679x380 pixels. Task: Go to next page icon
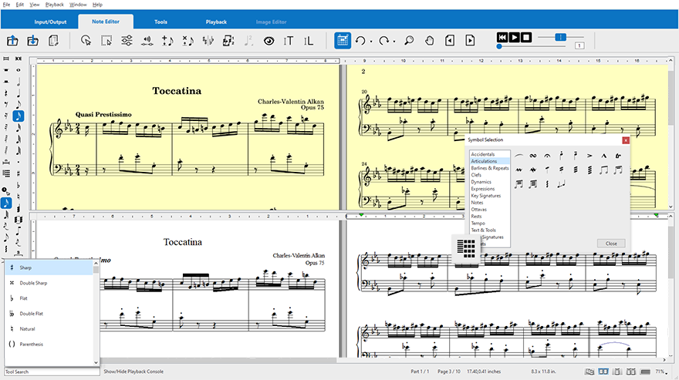tap(470, 41)
